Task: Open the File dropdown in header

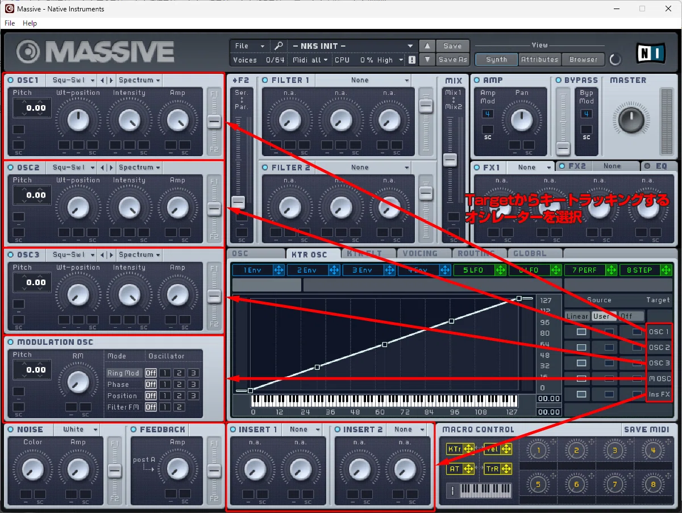Action: (x=249, y=46)
